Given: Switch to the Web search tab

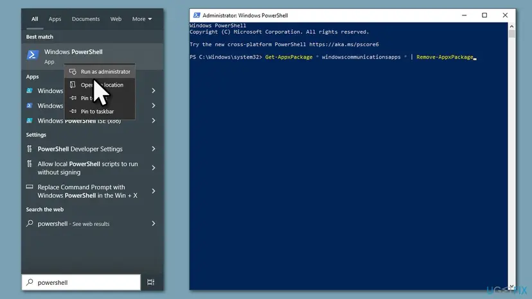Looking at the screenshot, I should pos(116,19).
